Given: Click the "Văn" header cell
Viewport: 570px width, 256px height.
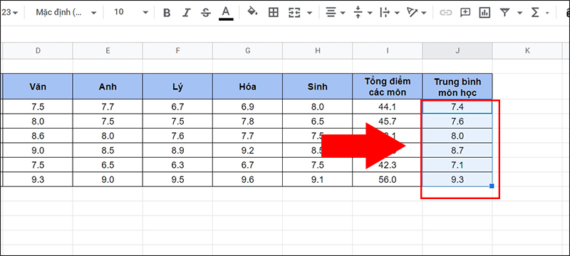Looking at the screenshot, I should [x=38, y=87].
